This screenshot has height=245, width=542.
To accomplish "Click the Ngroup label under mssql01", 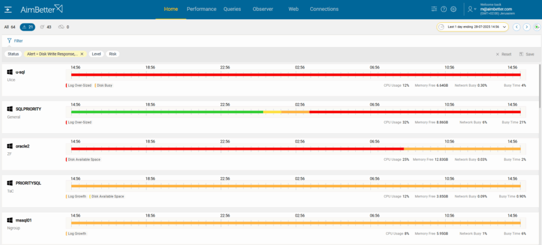I will click(x=13, y=228).
